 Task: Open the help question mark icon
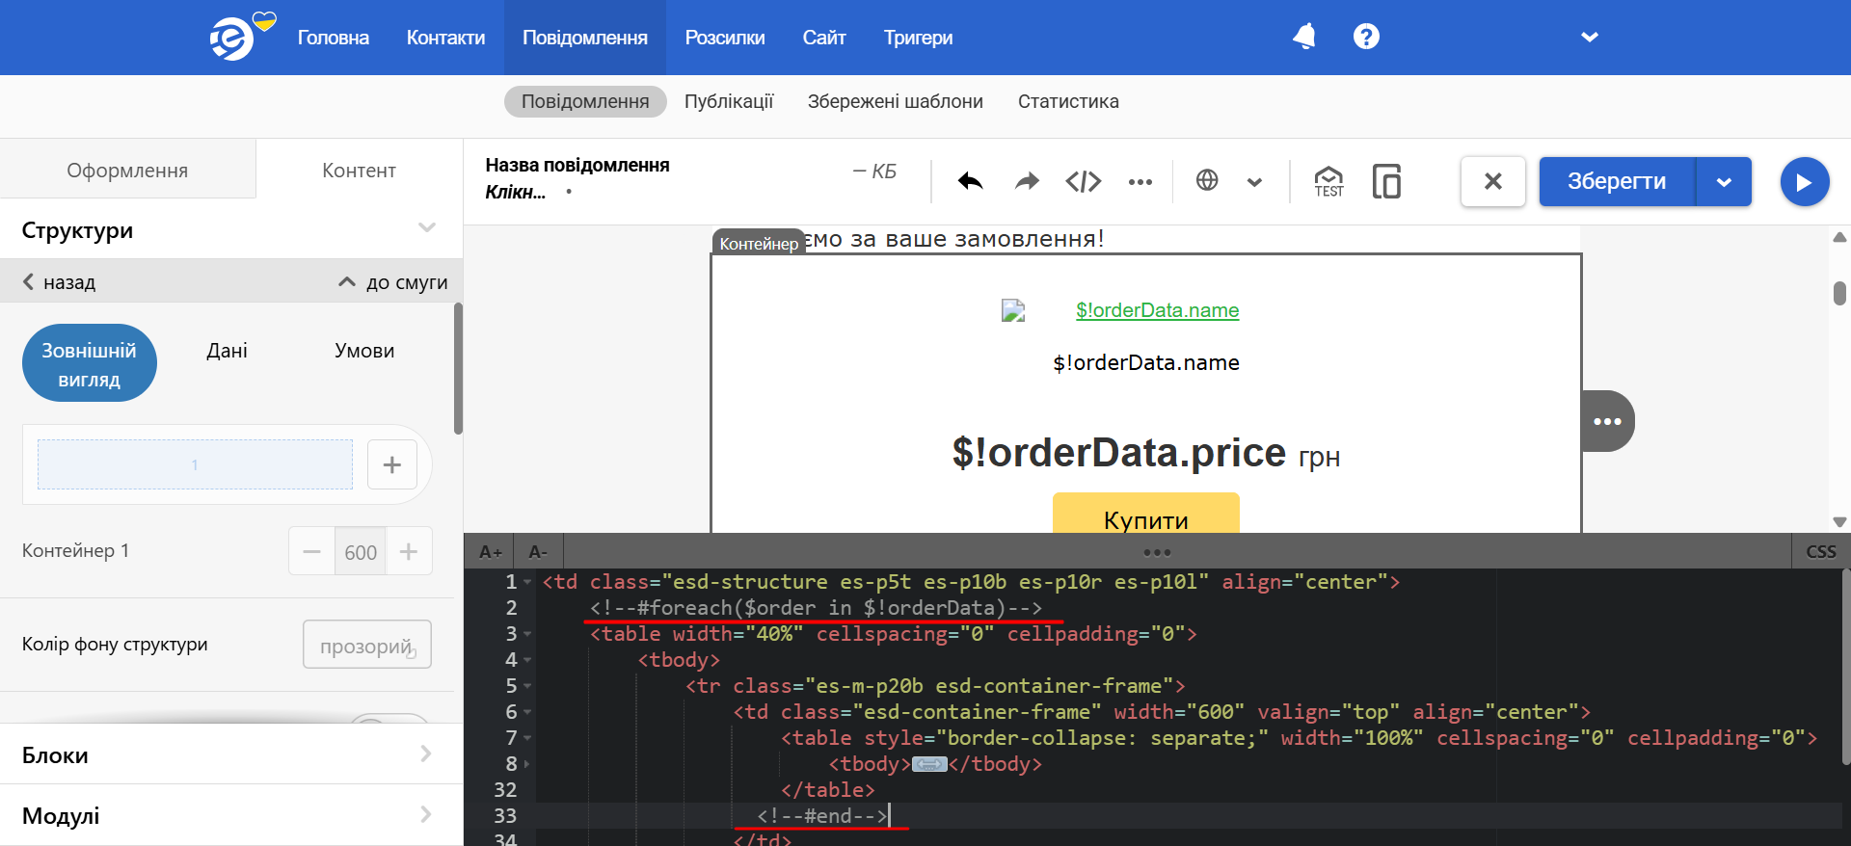(1366, 37)
